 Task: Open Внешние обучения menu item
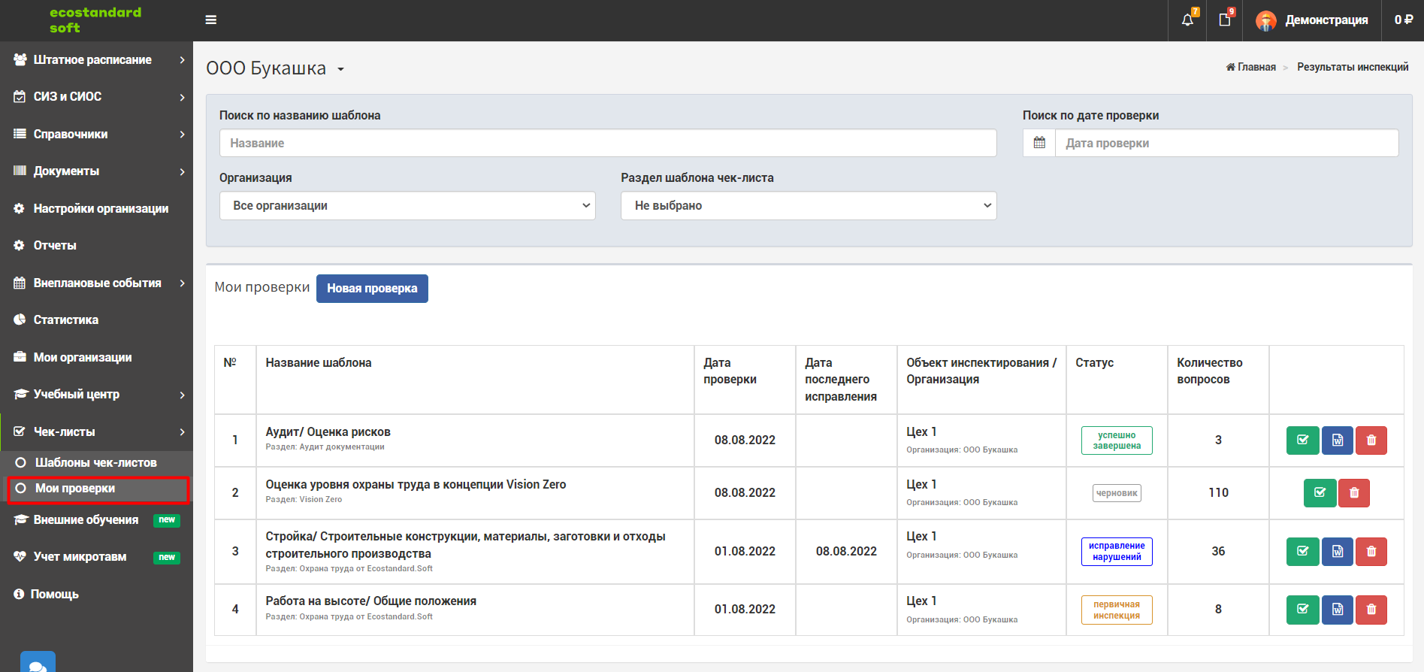pyautogui.click(x=96, y=519)
